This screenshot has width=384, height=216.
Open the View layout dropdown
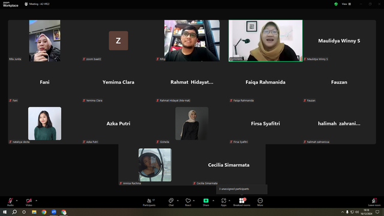click(x=346, y=4)
